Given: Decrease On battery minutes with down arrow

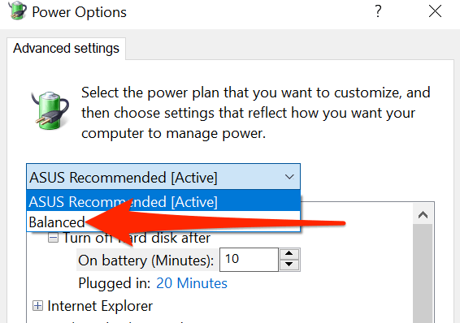Looking at the screenshot, I should [x=289, y=265].
